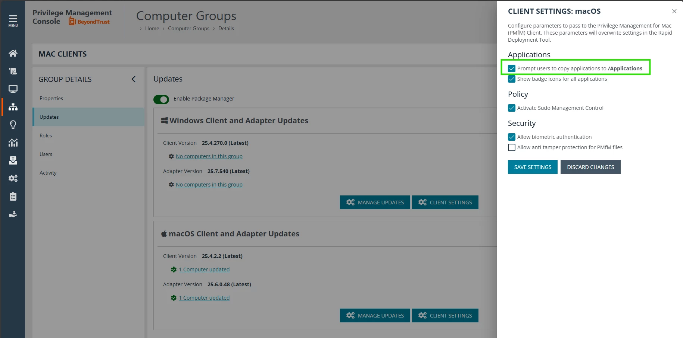
Task: Close the Client Settings macOS panel
Action: click(x=674, y=11)
